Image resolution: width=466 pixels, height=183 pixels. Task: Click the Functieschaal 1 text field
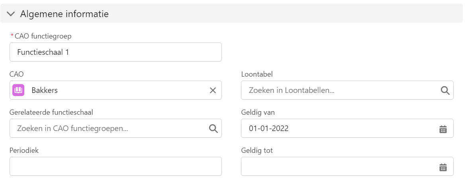116,52
